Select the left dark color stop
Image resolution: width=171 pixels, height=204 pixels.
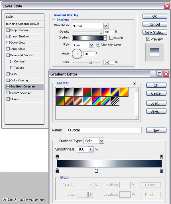point(57,170)
